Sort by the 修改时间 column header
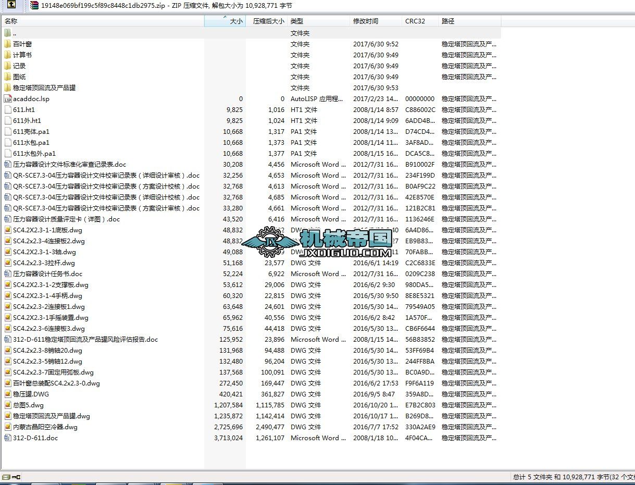 pos(376,21)
